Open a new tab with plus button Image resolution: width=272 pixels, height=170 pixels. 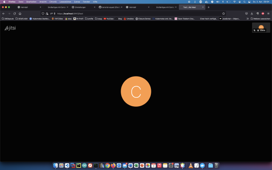209,7
